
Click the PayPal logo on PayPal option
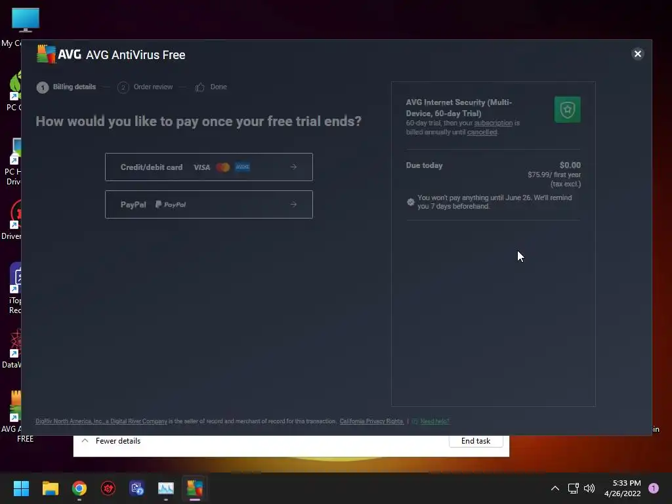click(x=171, y=205)
